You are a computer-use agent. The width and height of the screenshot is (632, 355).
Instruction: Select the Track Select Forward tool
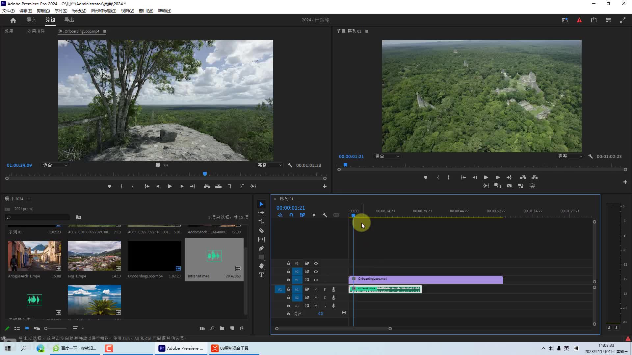pyautogui.click(x=261, y=213)
